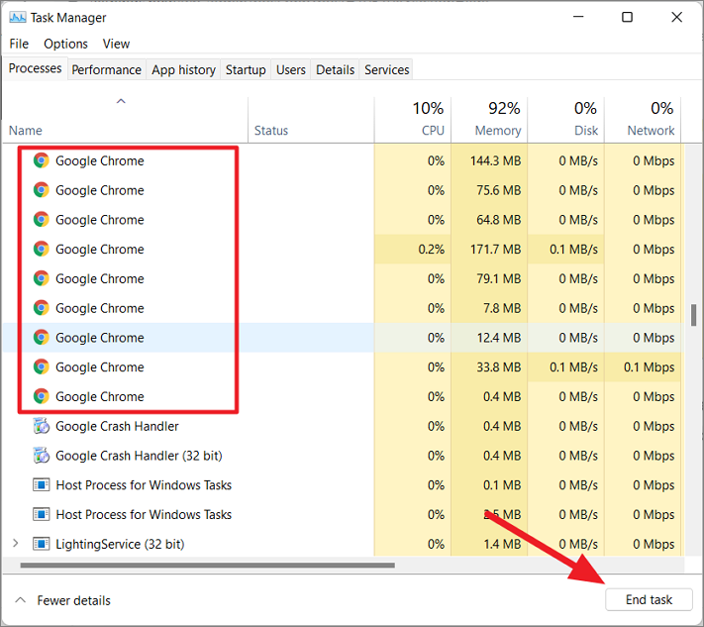Click Chrome icon in 75.6 MB row
The width and height of the screenshot is (704, 627).
(42, 190)
